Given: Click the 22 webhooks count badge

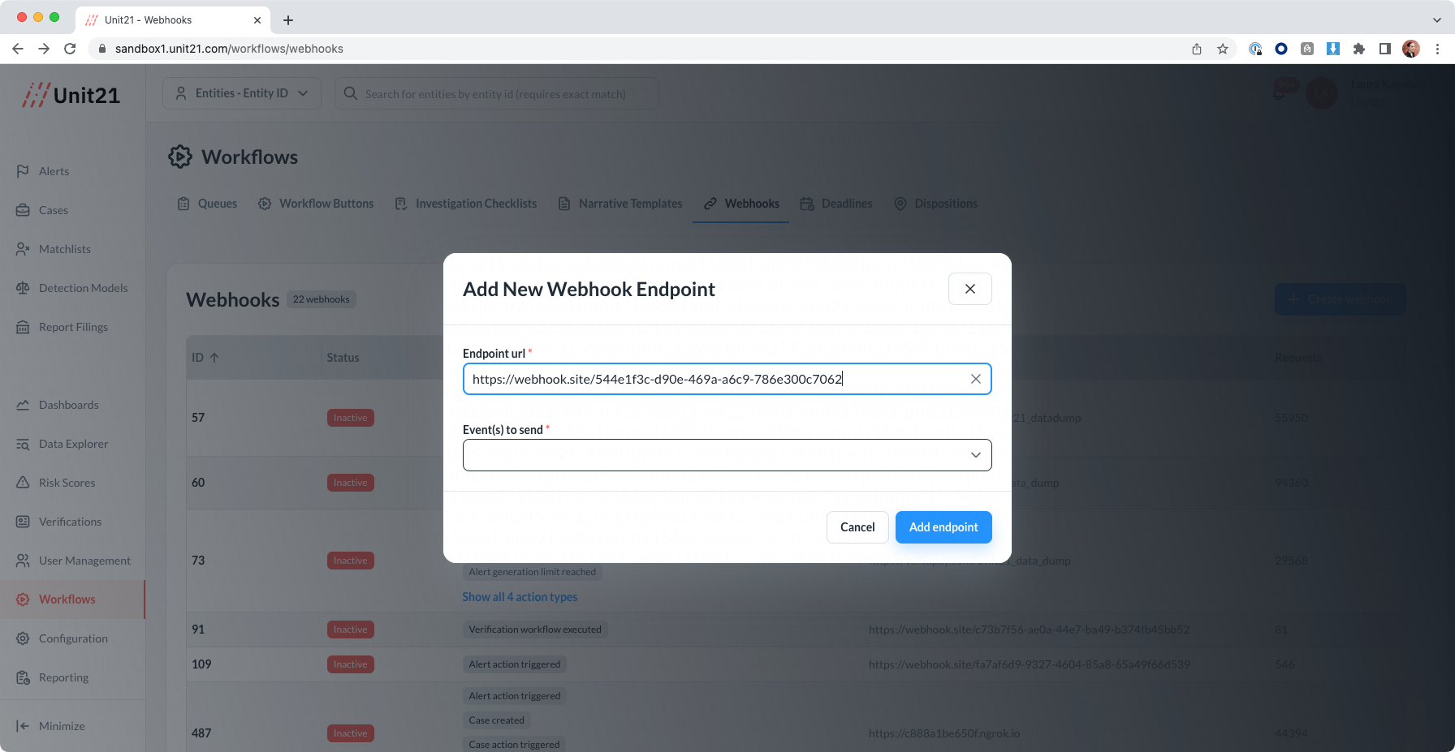Looking at the screenshot, I should click(x=321, y=299).
